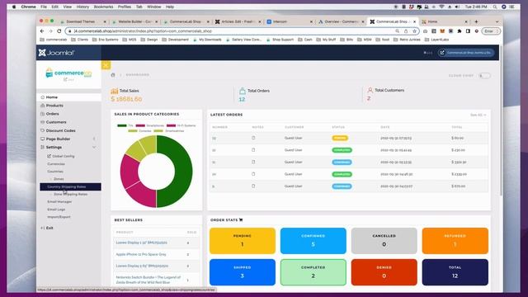Viewport: 528px width, 297px height.
Task: Click the Joomla! logo
Action: click(x=56, y=53)
